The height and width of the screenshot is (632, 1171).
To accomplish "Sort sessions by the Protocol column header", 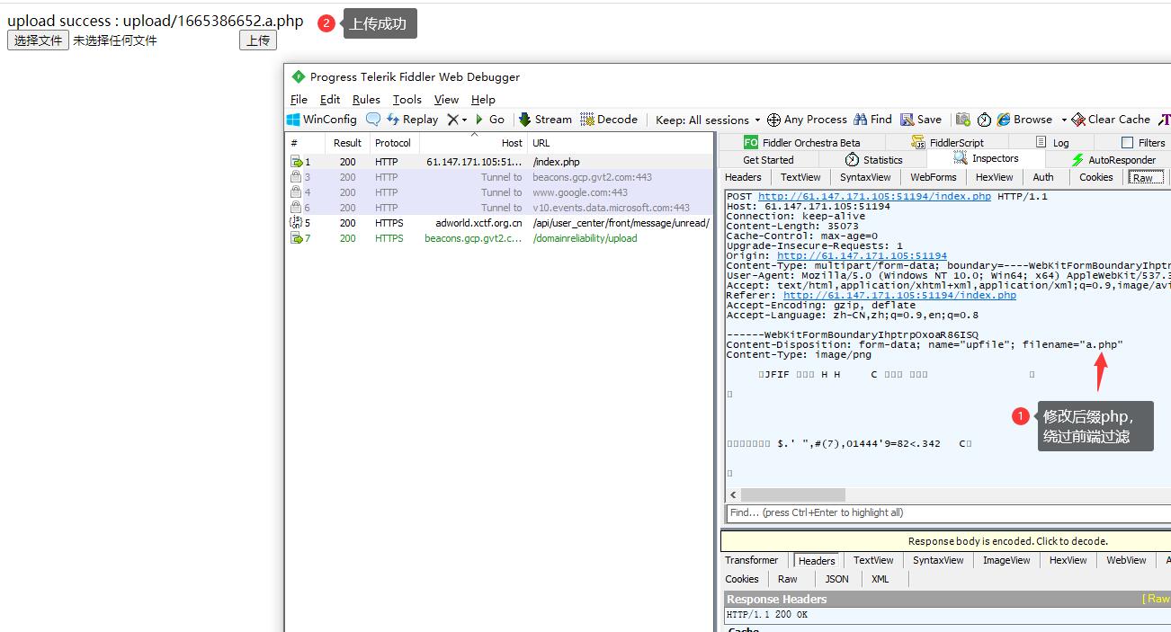I will [393, 143].
